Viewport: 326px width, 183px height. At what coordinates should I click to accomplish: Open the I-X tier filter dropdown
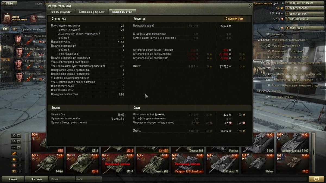coord(16,147)
